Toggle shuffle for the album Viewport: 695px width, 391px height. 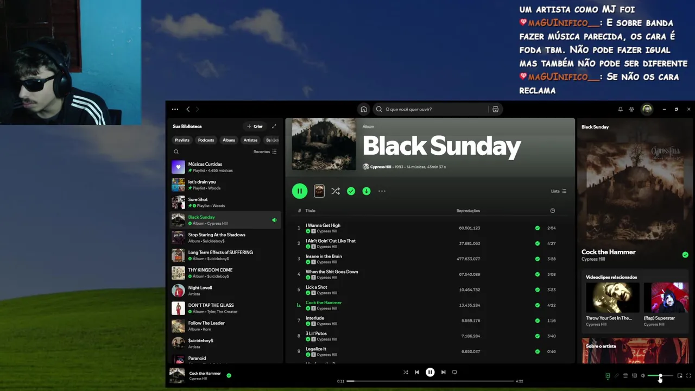point(336,191)
